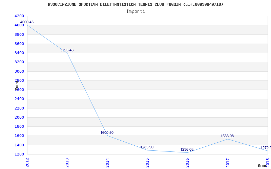271x169 pixels.
Task: Select the 1236.08 data label
Action: tap(187, 149)
